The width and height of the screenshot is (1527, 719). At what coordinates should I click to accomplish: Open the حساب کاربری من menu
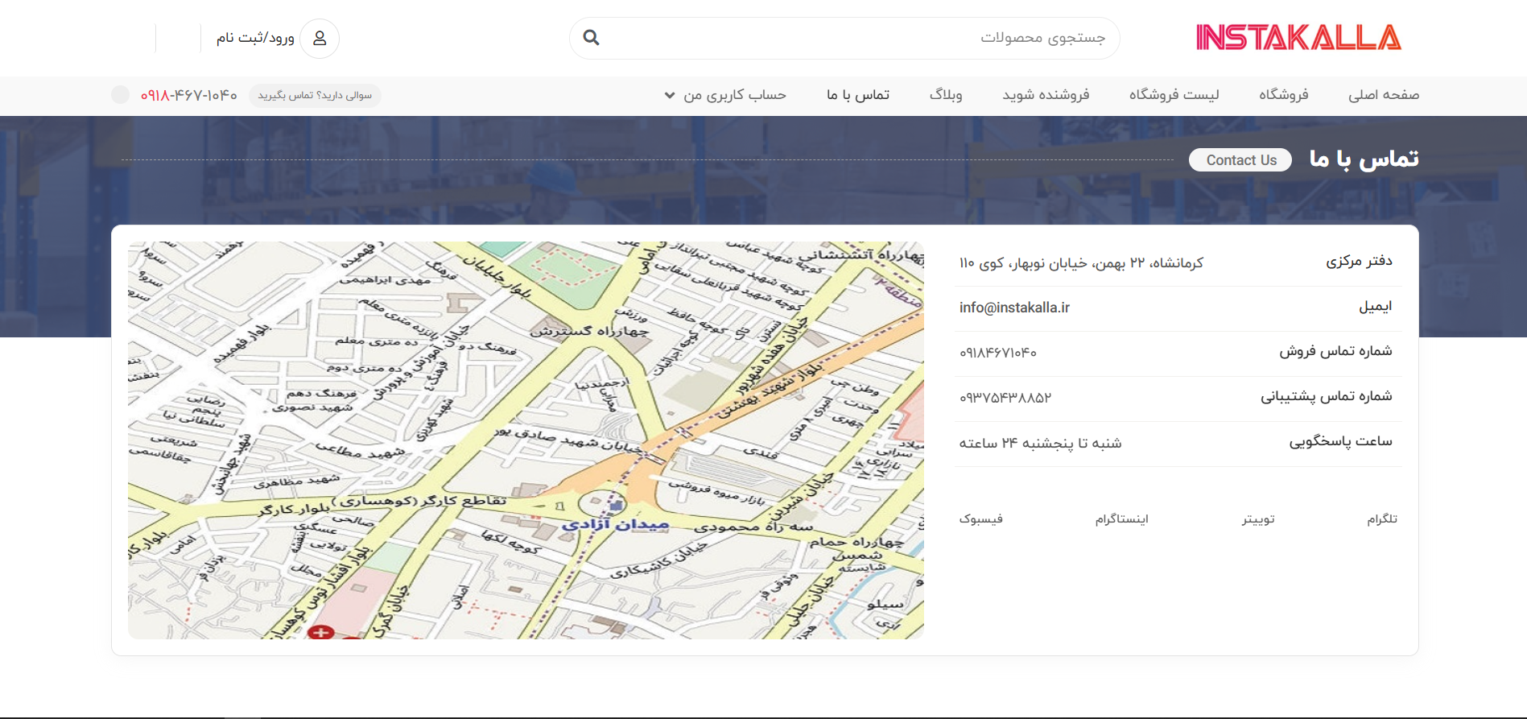pos(734,95)
